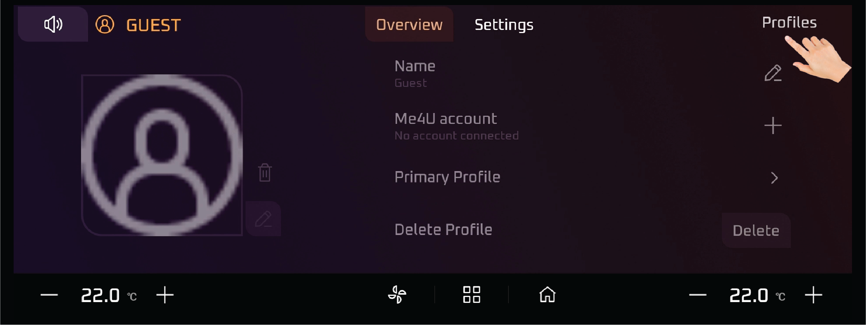Switch to the Settings tab
The height and width of the screenshot is (325, 866).
click(504, 25)
